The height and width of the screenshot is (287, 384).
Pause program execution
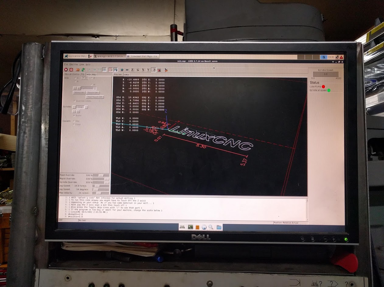tap(99, 70)
